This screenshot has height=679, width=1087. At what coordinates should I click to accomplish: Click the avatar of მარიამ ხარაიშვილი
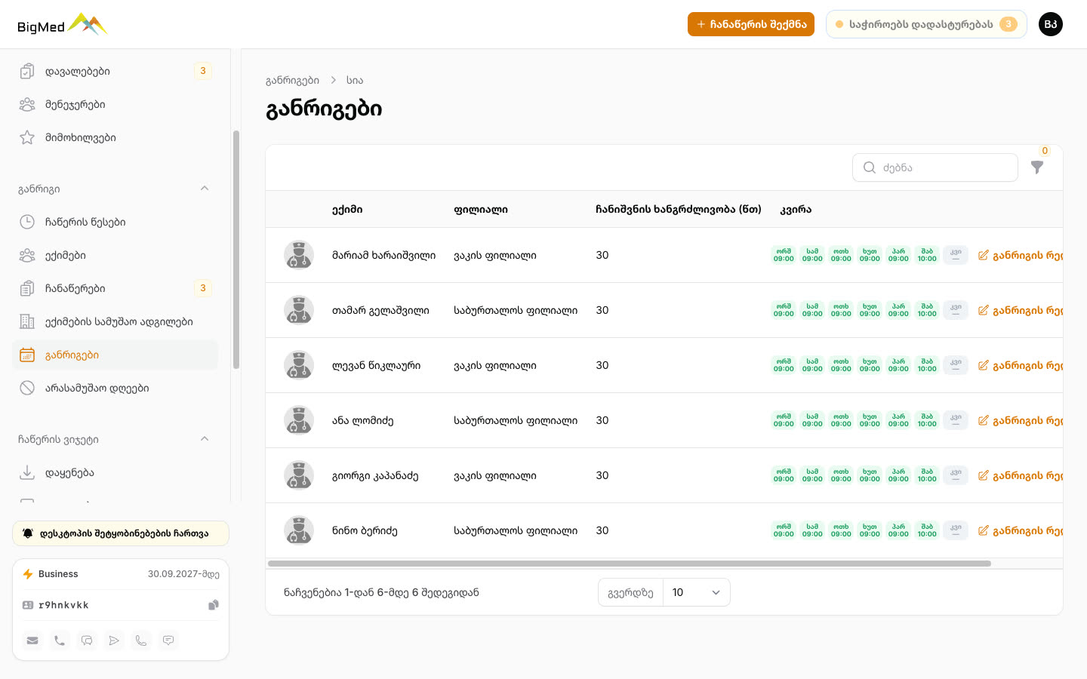(299, 255)
